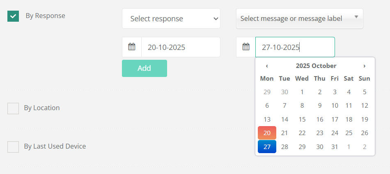
Task: Click the calendar icon beside 27-10-2025
Action: click(246, 47)
